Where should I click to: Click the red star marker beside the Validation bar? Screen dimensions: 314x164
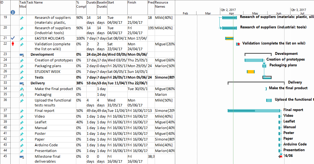[x=239, y=44]
